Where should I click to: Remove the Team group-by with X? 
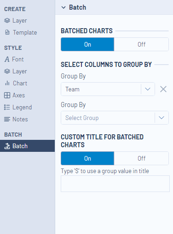click(163, 89)
